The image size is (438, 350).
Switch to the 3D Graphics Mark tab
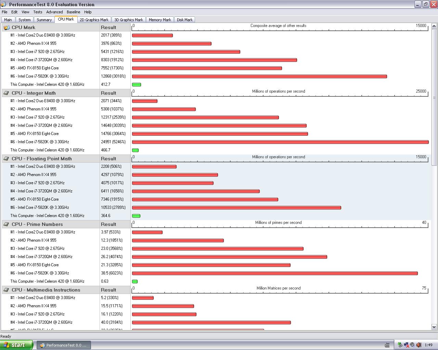[x=129, y=20]
